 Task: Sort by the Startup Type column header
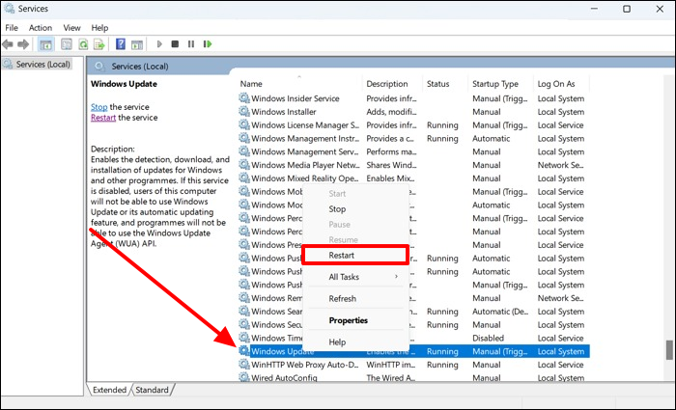point(495,84)
